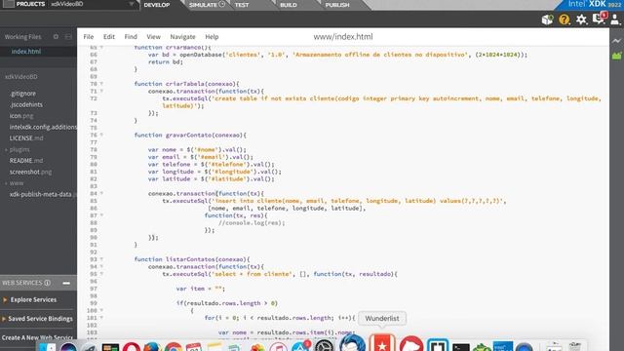Open the View menu
This screenshot has height=351, width=624.
(x=153, y=37)
